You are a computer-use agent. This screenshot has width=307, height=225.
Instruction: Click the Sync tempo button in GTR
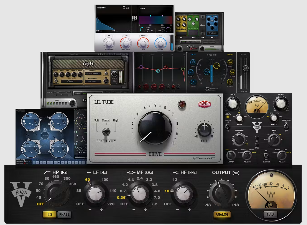click(x=57, y=92)
